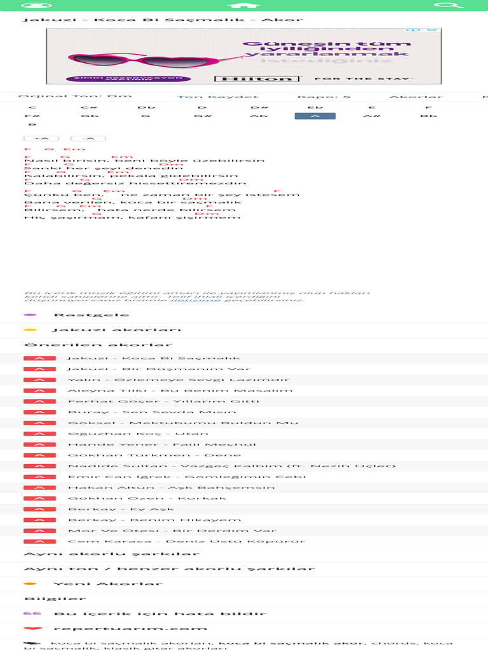Click red badge beside Berkay - Benim Hikayem

pos(39,520)
